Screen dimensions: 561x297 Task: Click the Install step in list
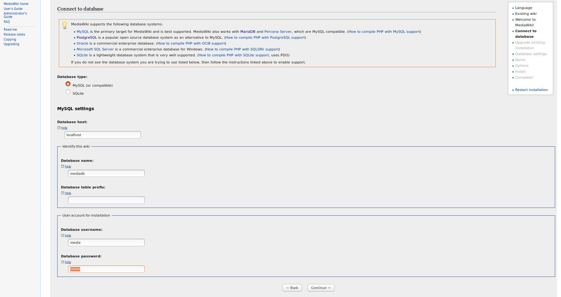(520, 71)
